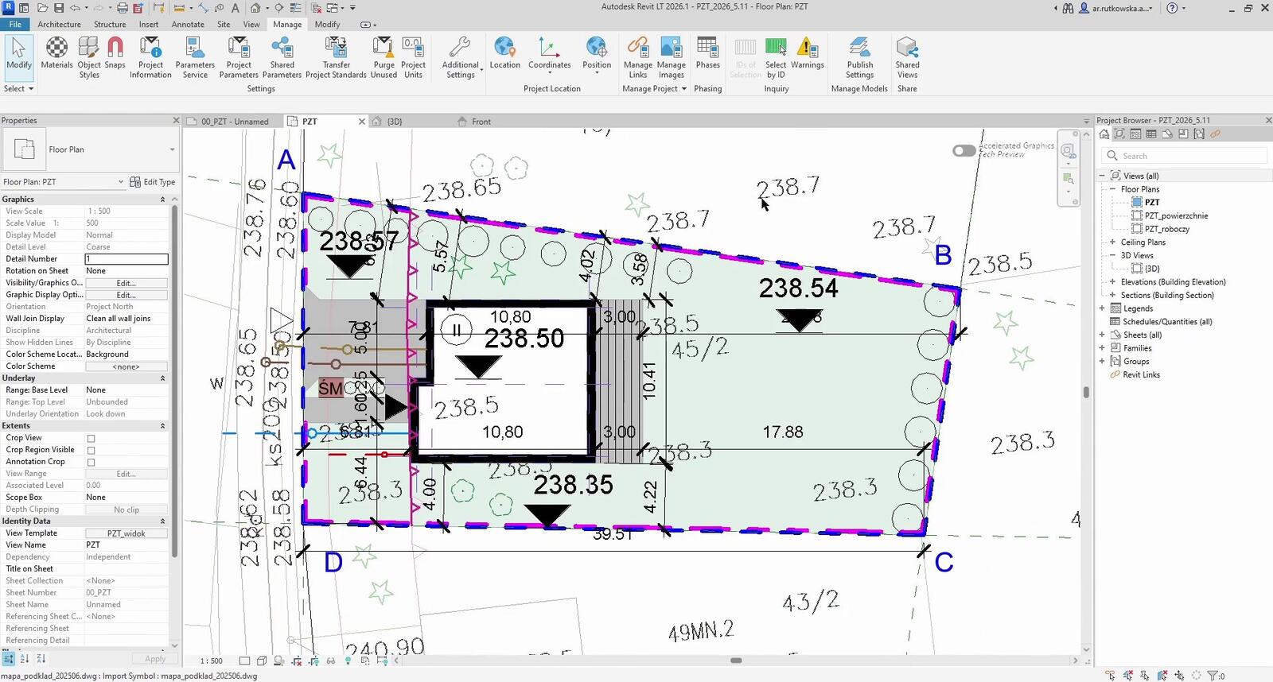Switch to the Annotate ribbon tab
This screenshot has width=1273, height=682.
188,24
